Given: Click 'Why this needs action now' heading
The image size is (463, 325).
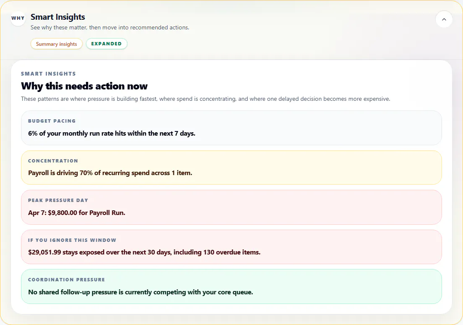Looking at the screenshot, I should coord(84,86).
